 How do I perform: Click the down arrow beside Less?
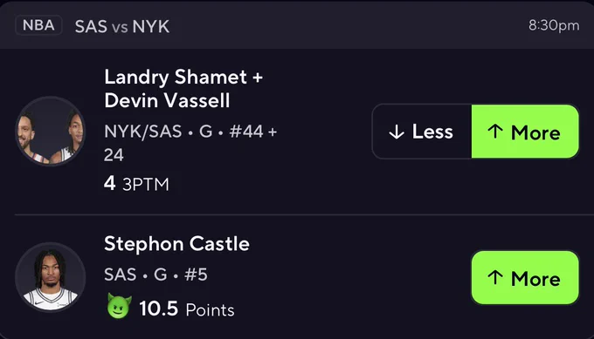point(397,132)
